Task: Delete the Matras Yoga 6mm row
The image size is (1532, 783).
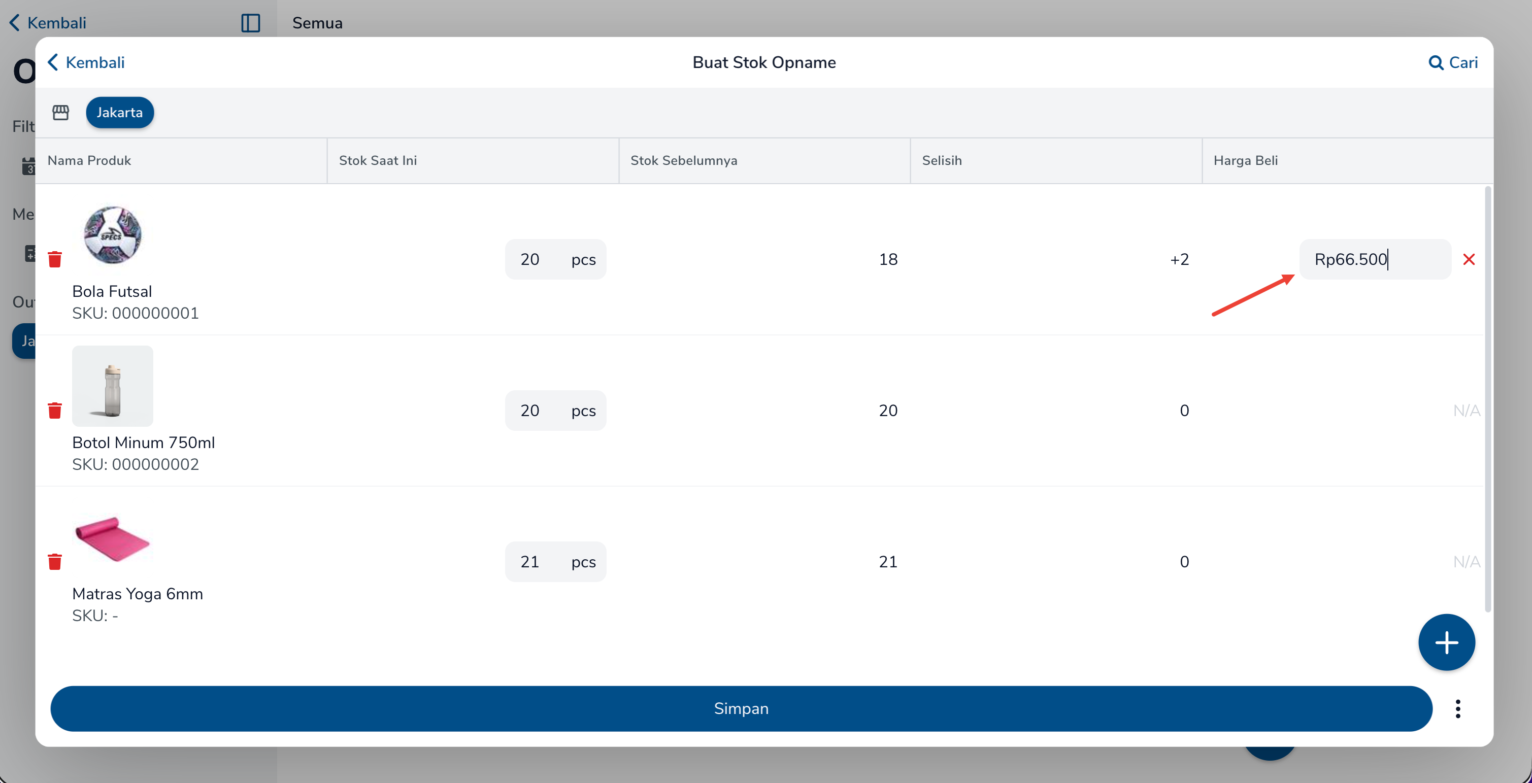Action: pos(55,561)
